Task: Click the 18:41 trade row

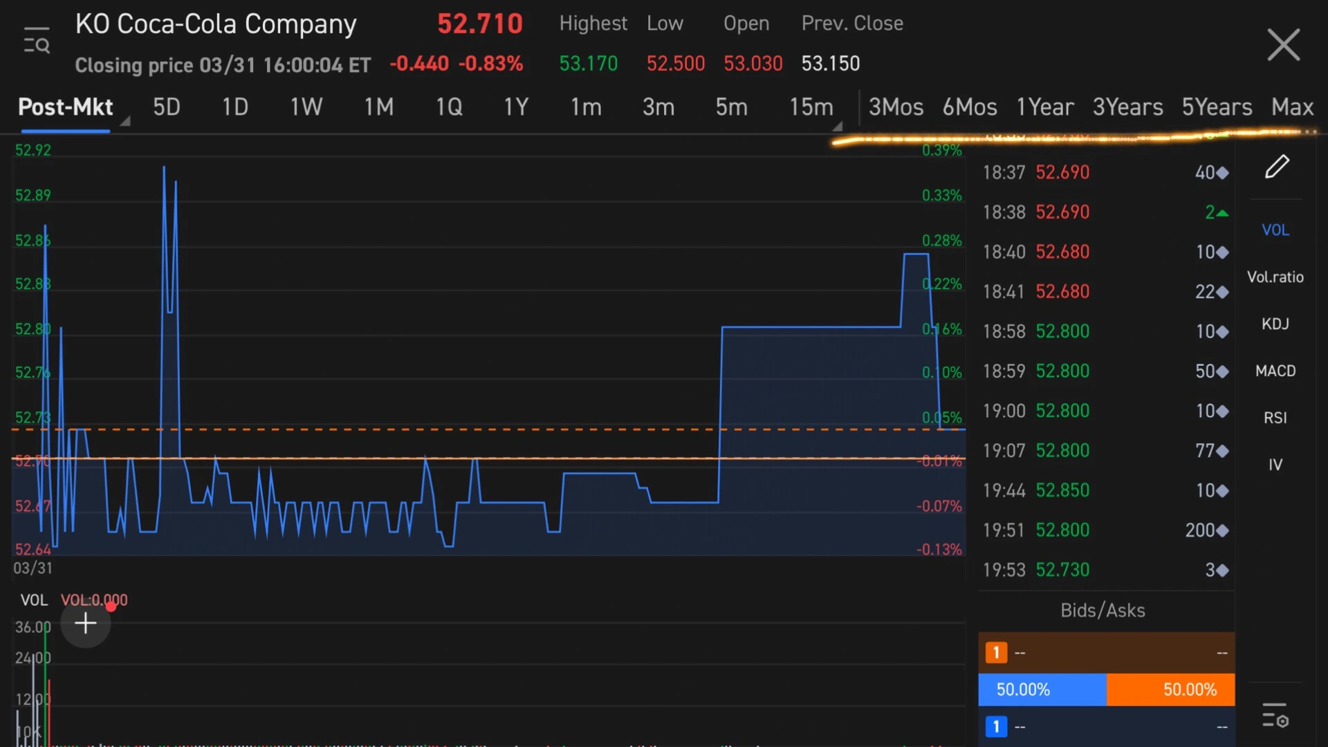Action: tap(1105, 291)
